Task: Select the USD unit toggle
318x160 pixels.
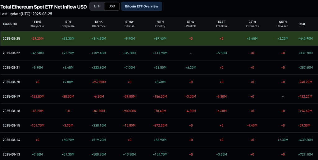Action: coord(112,6)
